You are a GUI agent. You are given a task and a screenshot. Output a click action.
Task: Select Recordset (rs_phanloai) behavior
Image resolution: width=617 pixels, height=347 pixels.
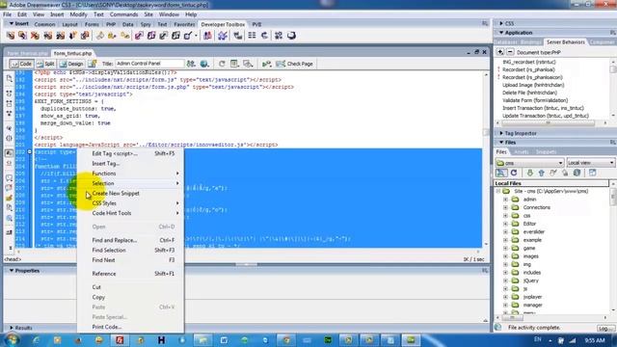(x=528, y=69)
